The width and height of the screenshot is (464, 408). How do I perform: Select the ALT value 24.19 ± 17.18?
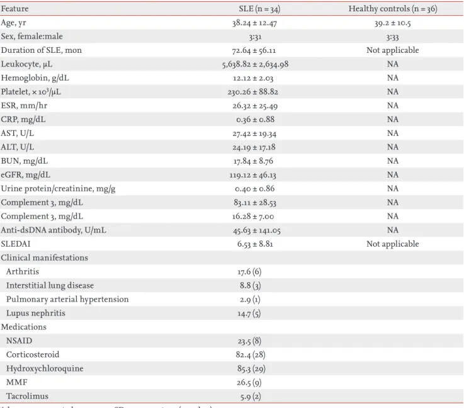coord(254,147)
